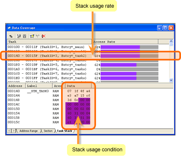This screenshot has width=181, height=156.
Task: Select the Task Stack tab
Action: 64,131
